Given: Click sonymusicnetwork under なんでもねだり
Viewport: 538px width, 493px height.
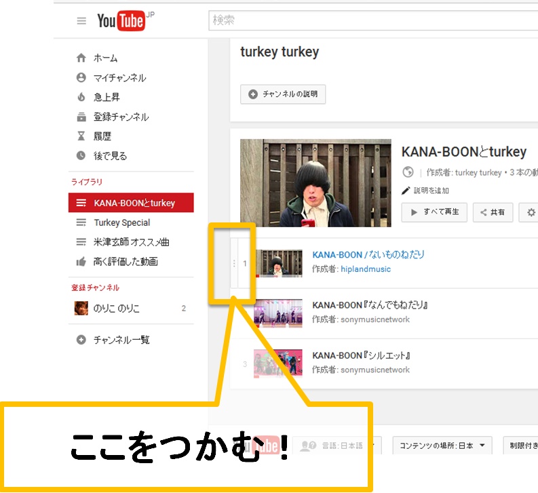Looking at the screenshot, I should click(375, 319).
